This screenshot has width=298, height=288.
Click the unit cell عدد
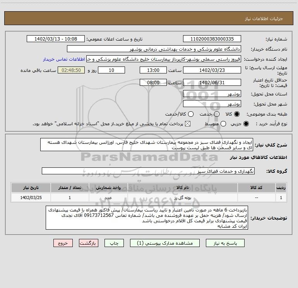tap(108, 198)
